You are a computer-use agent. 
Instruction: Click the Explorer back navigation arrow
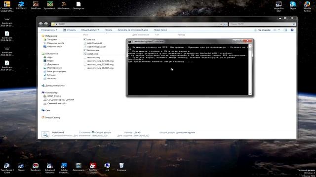[40, 24]
